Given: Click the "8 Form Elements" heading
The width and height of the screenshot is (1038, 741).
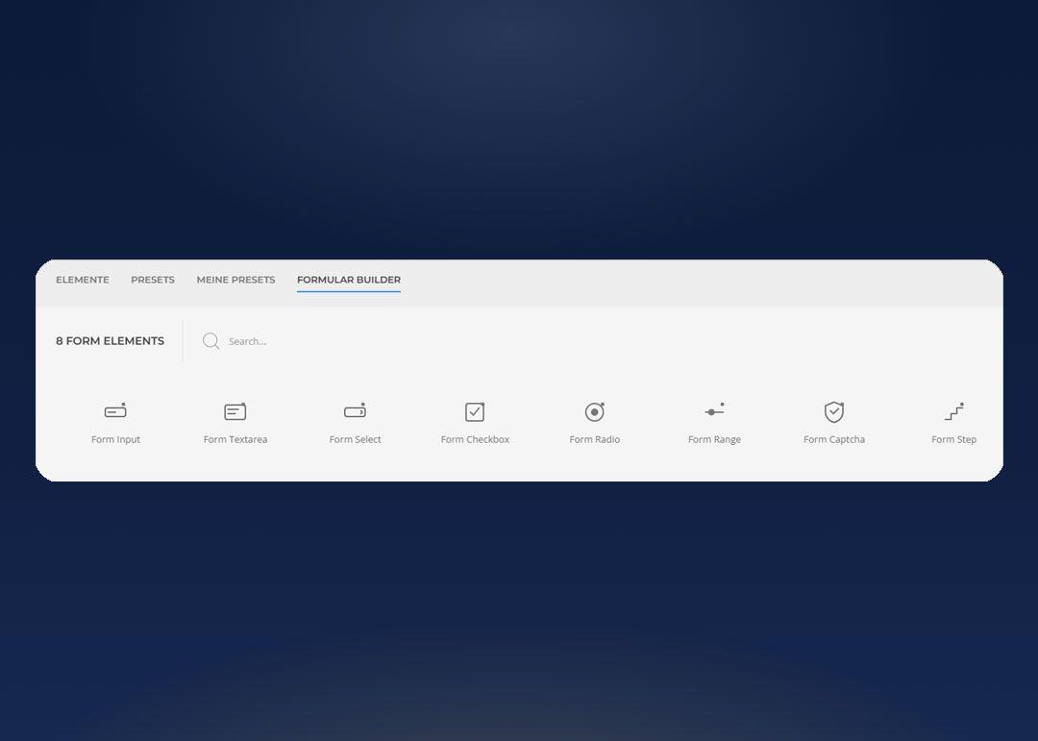Looking at the screenshot, I should pos(110,341).
